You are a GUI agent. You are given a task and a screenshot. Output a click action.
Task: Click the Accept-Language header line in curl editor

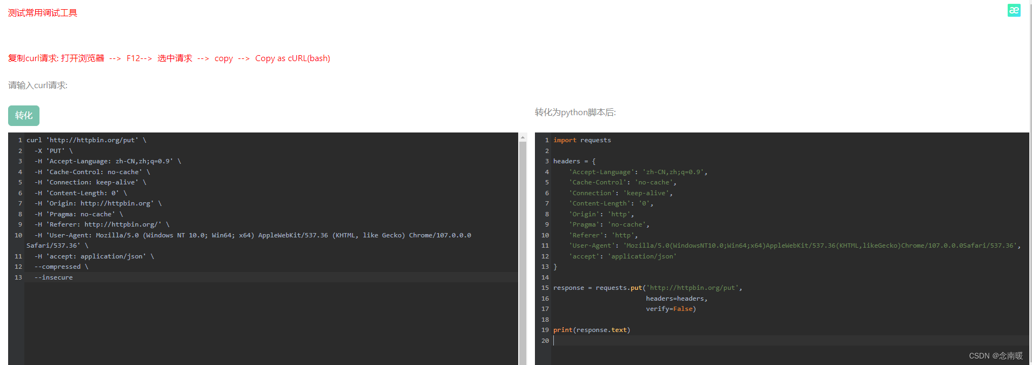coord(108,161)
